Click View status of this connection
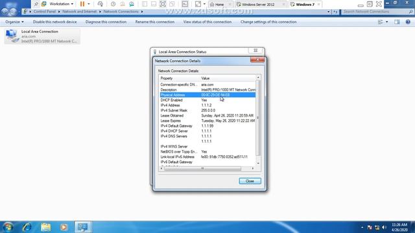The width and height of the screenshot is (415, 233). pos(207,22)
